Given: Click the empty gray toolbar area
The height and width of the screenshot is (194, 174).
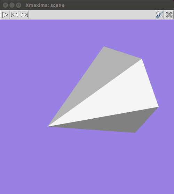Looking at the screenshot, I should coord(92,15).
